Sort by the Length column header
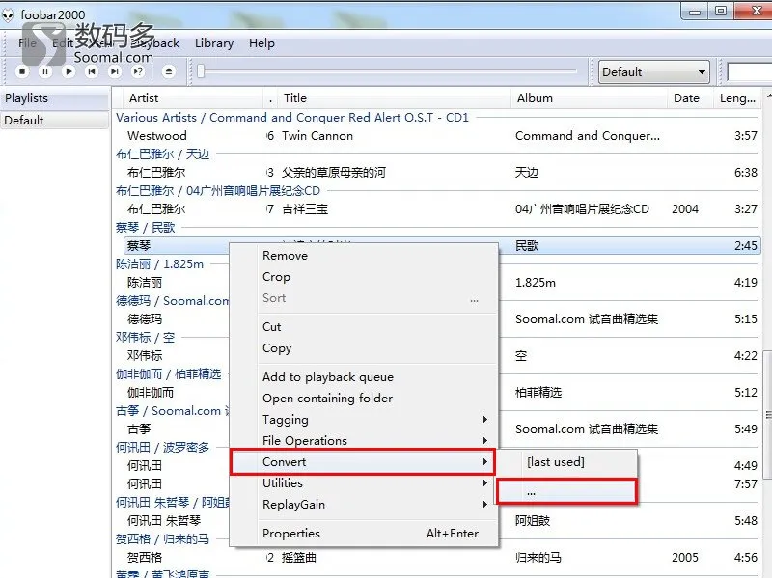The height and width of the screenshot is (578, 772). tap(737, 98)
